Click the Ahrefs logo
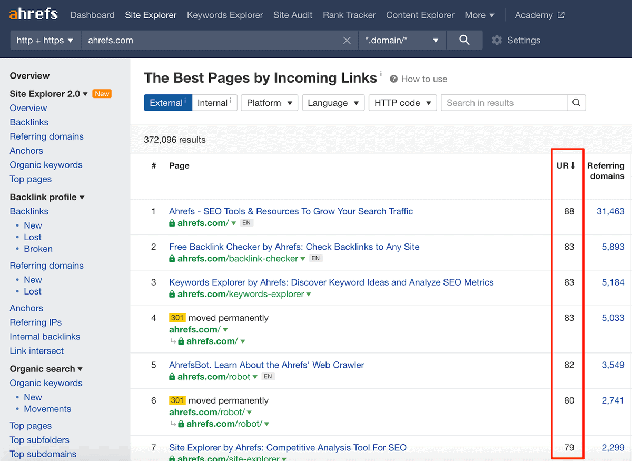The width and height of the screenshot is (632, 461). point(33,14)
